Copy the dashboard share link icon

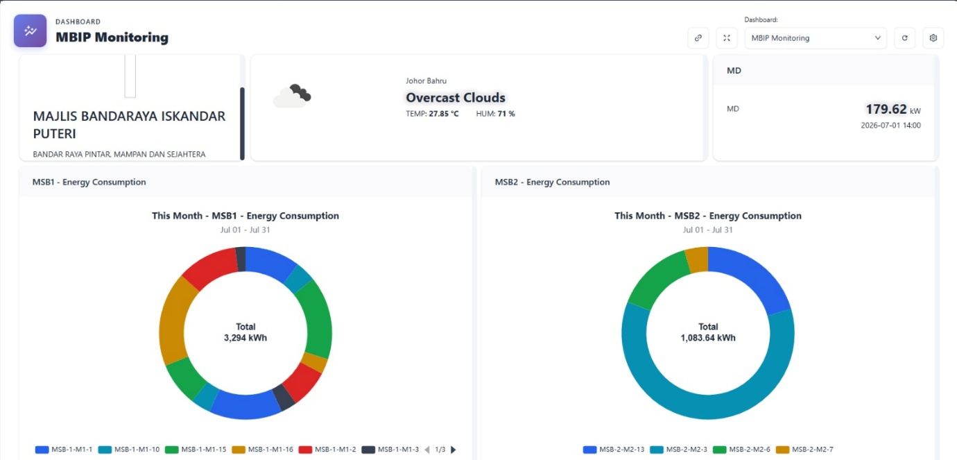[698, 38]
